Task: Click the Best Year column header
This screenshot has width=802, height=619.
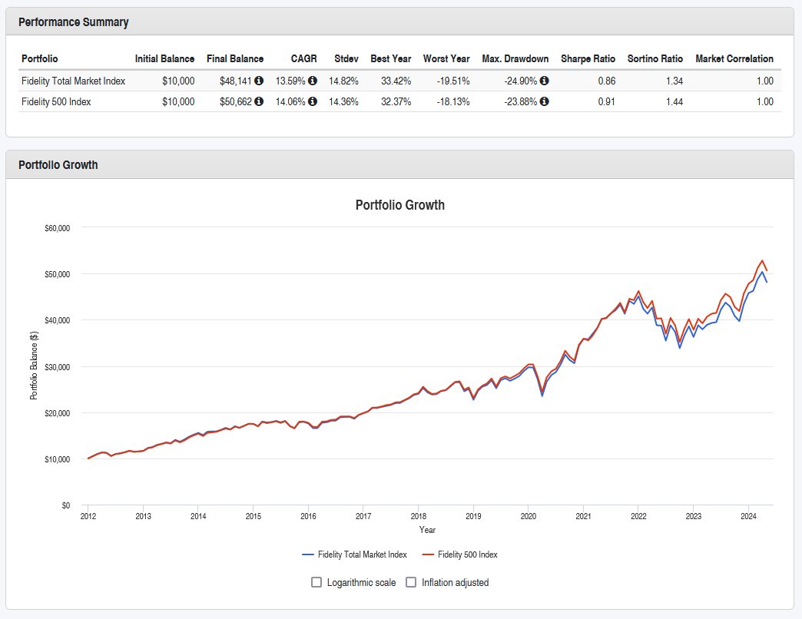Action: point(391,59)
